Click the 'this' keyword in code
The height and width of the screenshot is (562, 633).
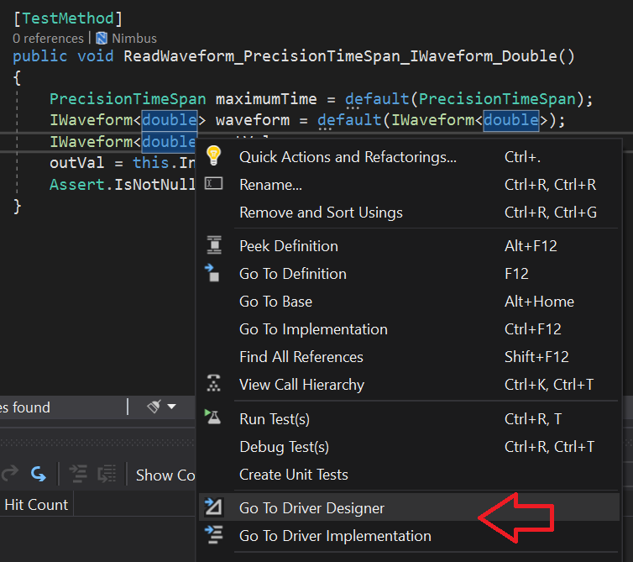(151, 163)
